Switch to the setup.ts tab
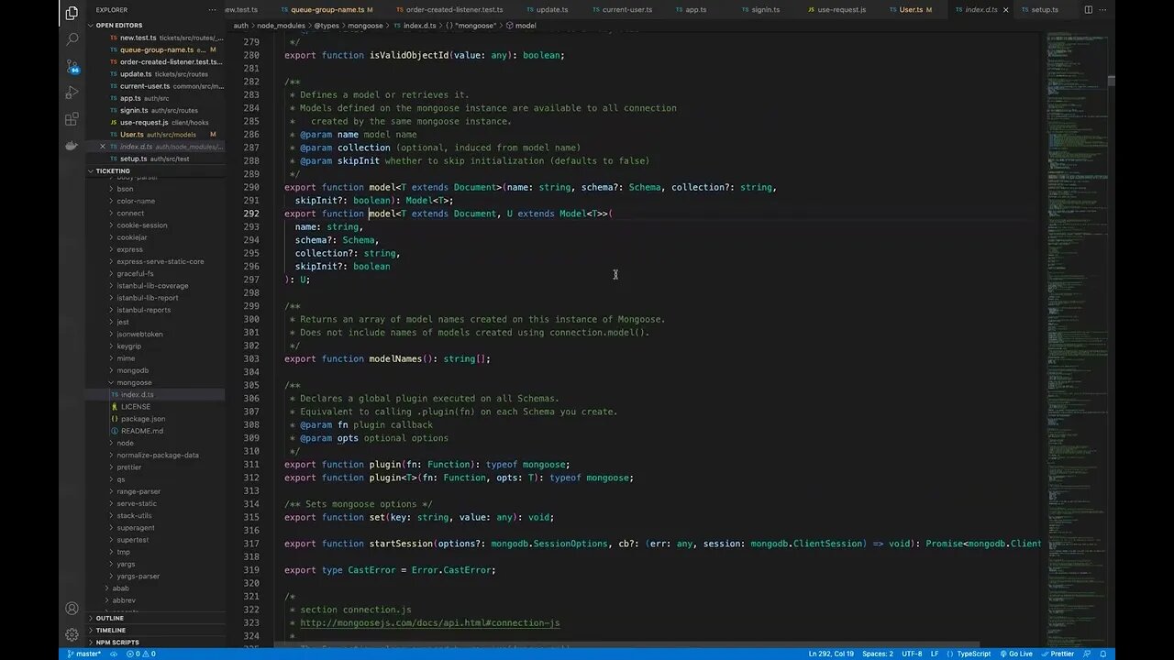The image size is (1174, 660). pos(1044,10)
